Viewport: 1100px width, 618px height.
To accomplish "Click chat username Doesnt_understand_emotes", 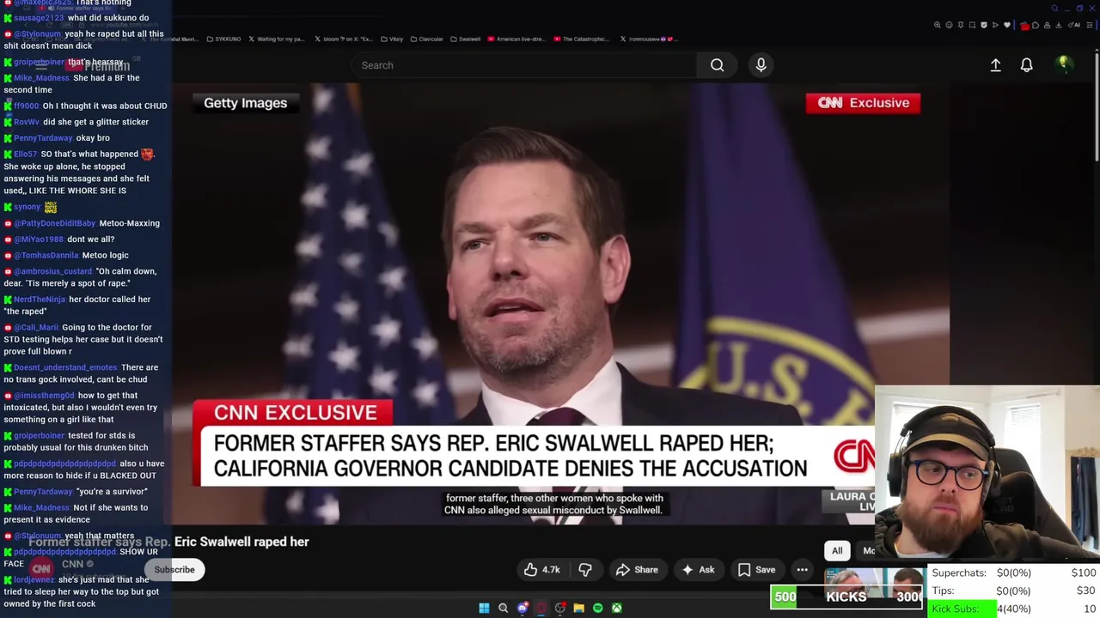I will (65, 367).
